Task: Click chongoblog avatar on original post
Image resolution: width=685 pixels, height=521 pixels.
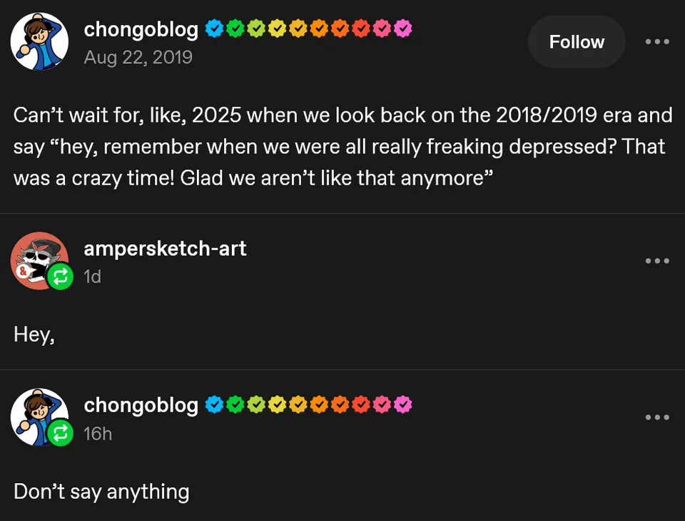Action: [x=39, y=41]
